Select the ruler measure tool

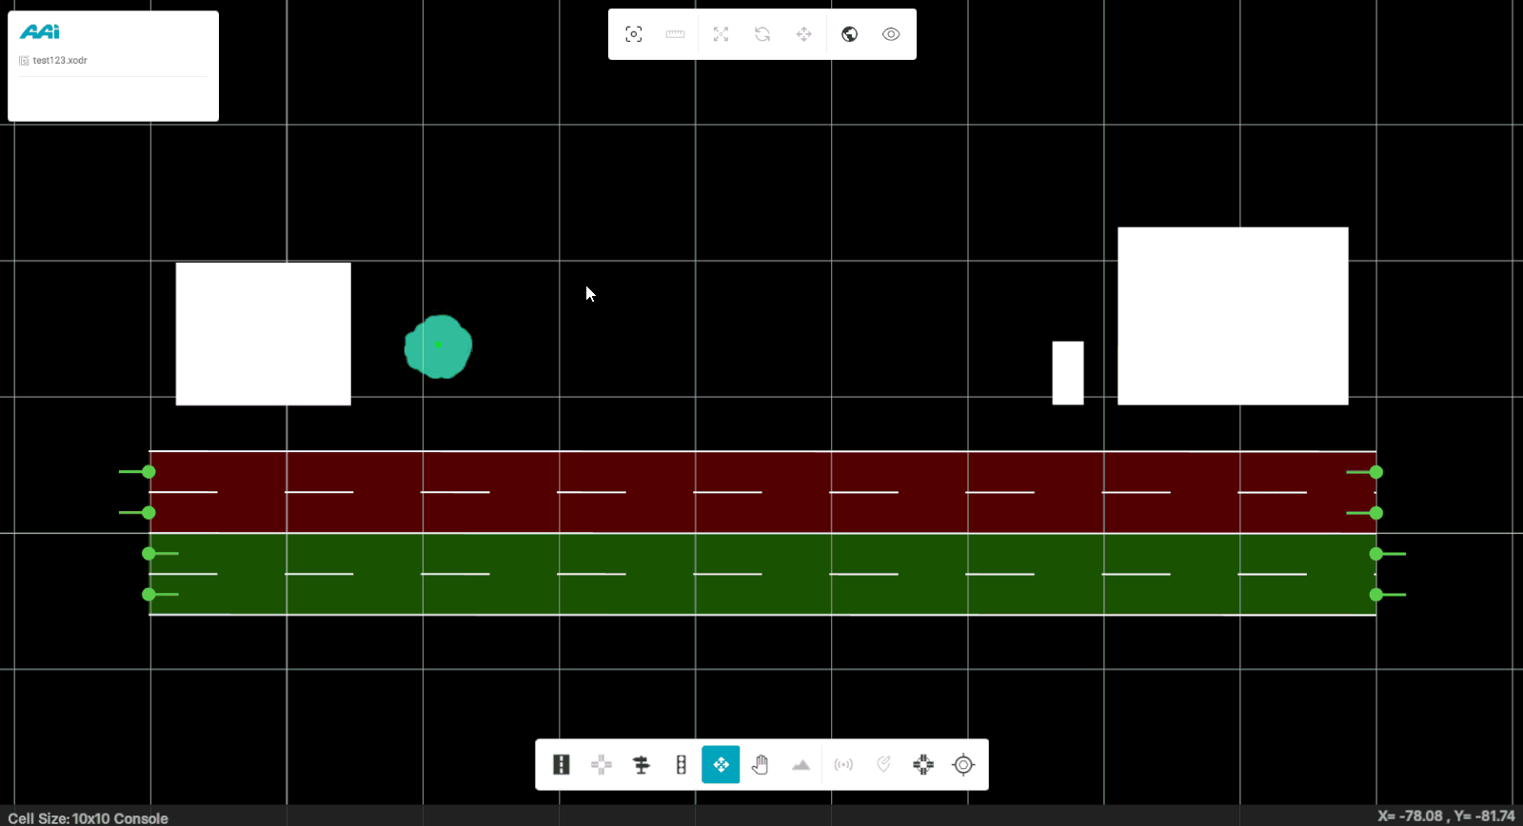(x=675, y=34)
